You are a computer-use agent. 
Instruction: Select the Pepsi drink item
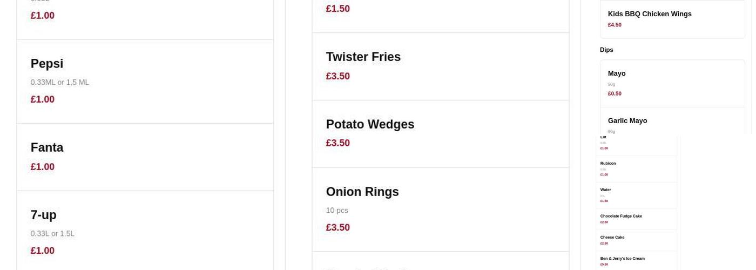click(47, 64)
